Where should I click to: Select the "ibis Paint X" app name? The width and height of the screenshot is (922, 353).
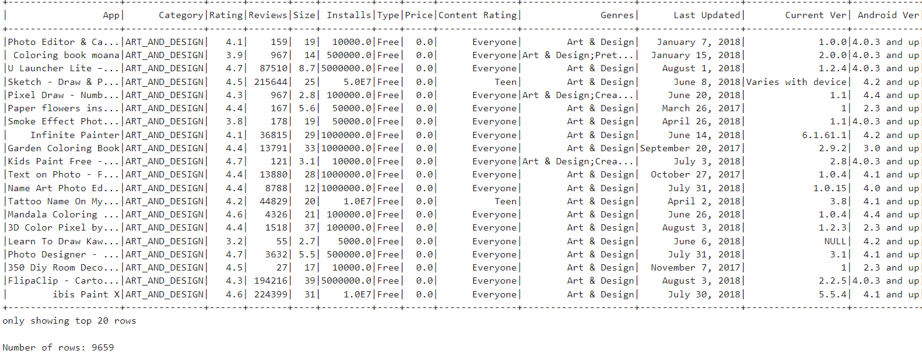click(x=86, y=295)
